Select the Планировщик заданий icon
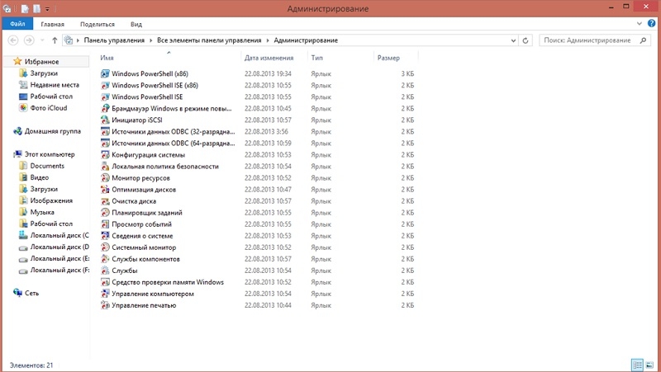Screen dimensions: 661x372 [105, 213]
